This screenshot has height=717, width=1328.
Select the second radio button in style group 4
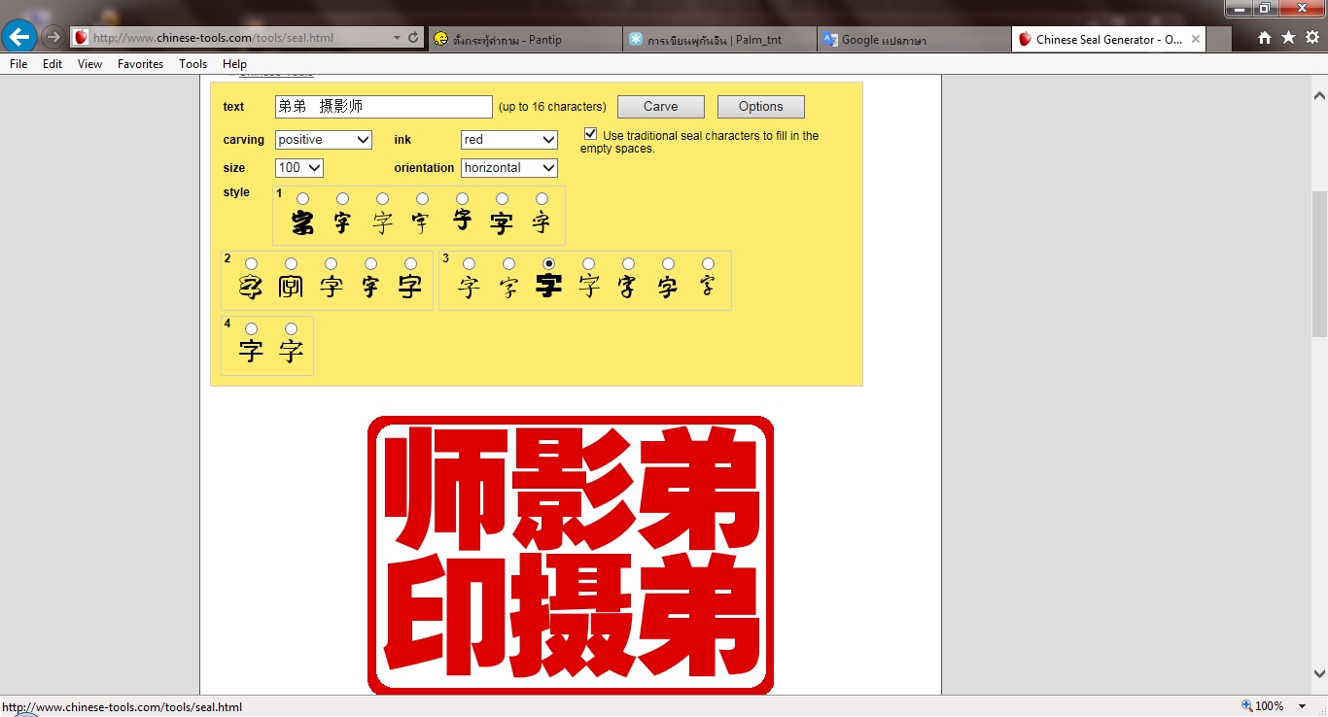(x=291, y=328)
